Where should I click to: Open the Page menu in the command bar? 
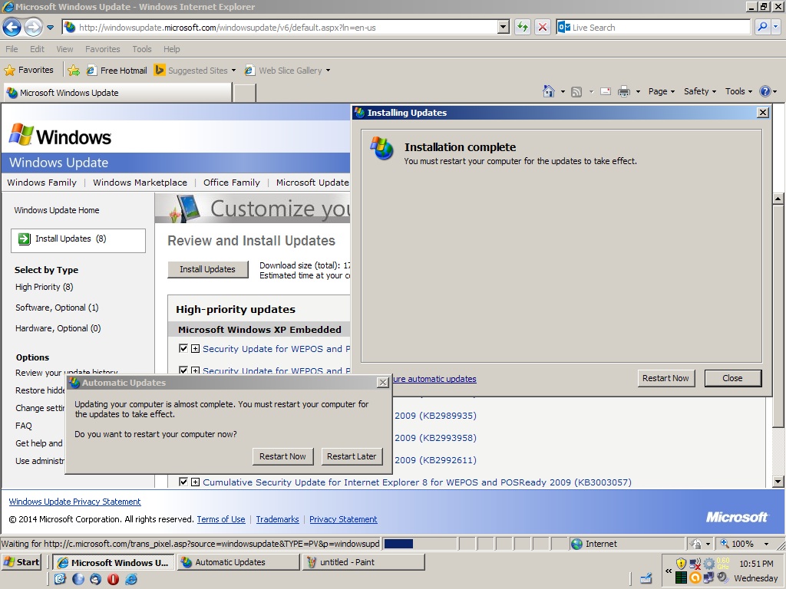pyautogui.click(x=661, y=91)
